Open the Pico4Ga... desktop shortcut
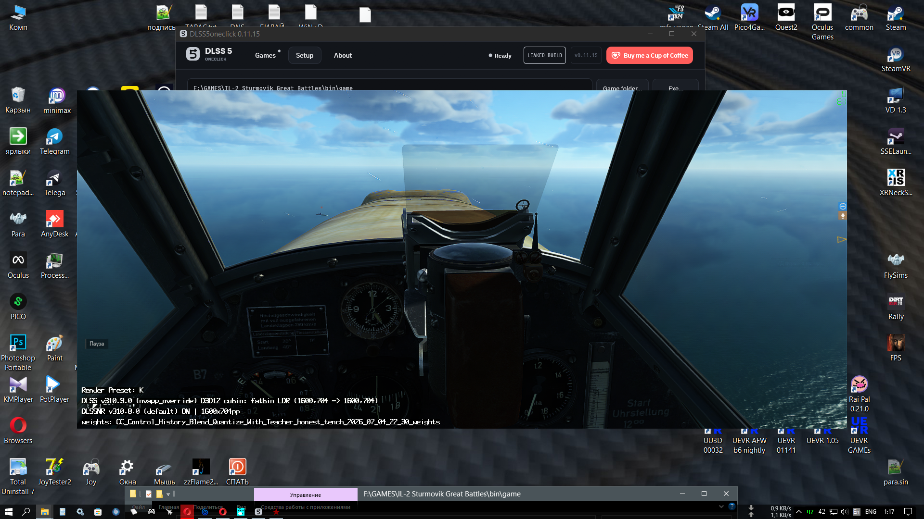The width and height of the screenshot is (924, 519). [x=749, y=18]
